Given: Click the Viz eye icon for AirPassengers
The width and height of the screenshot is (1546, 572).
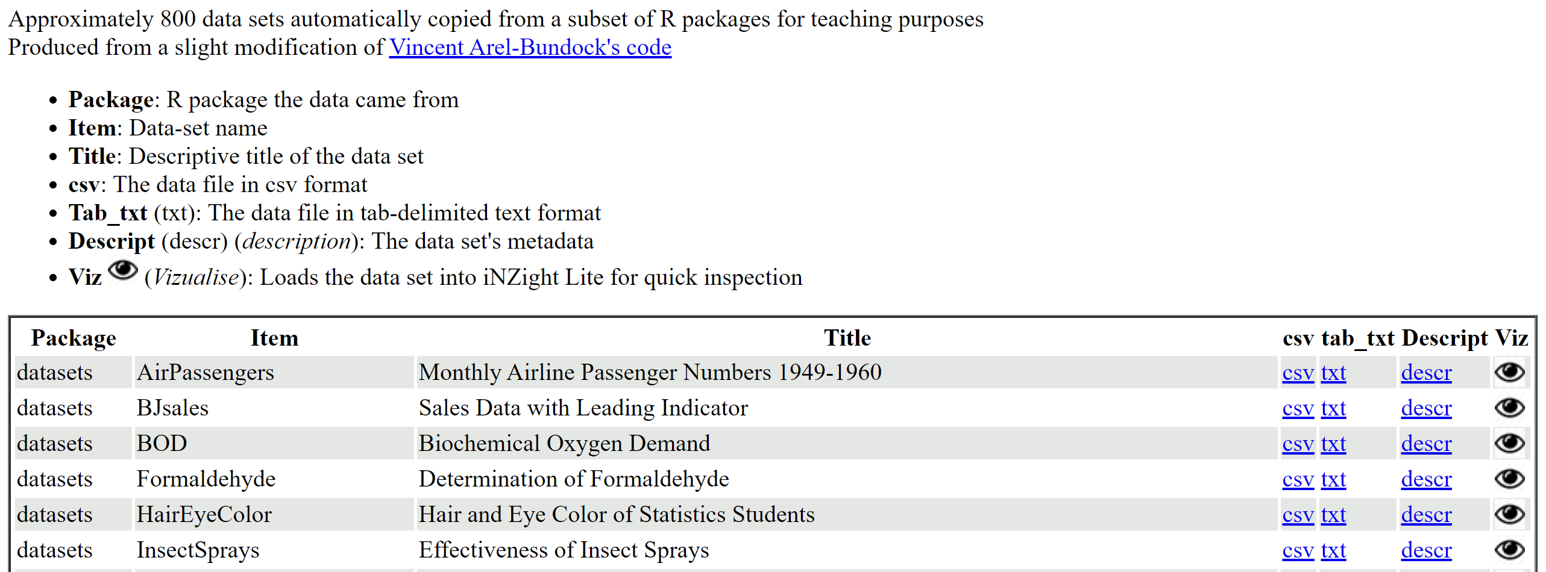Looking at the screenshot, I should pos(1509,372).
